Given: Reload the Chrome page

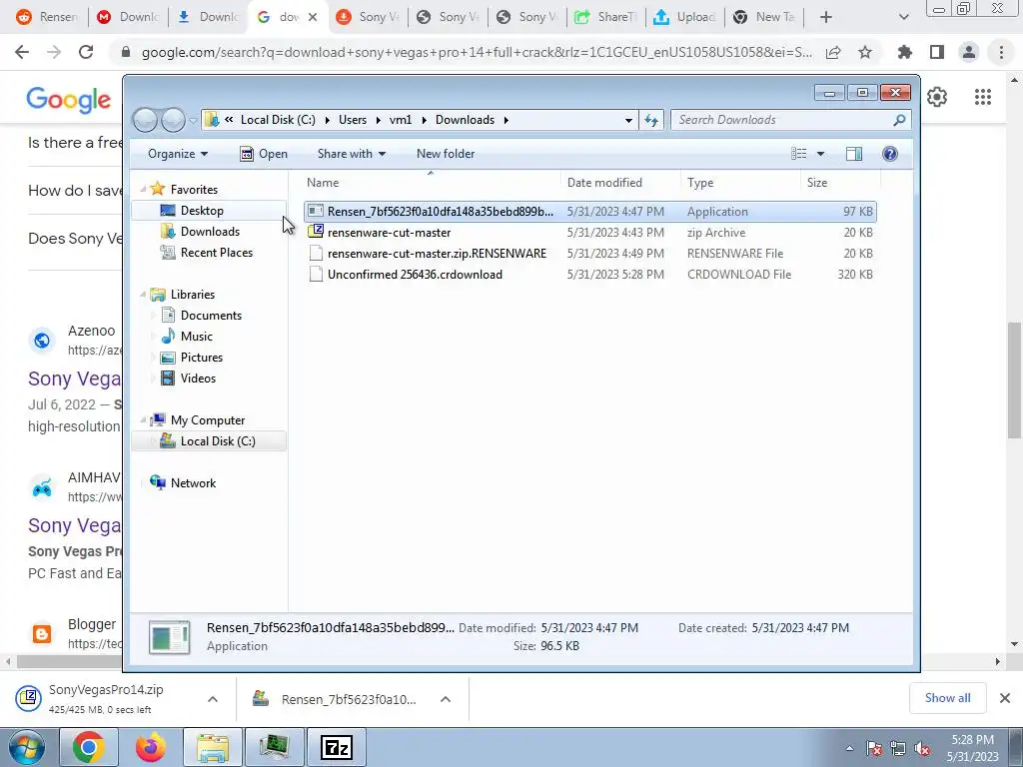Looking at the screenshot, I should tap(86, 52).
